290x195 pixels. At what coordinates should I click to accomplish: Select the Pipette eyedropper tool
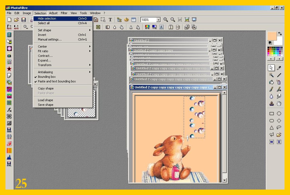click(x=279, y=68)
